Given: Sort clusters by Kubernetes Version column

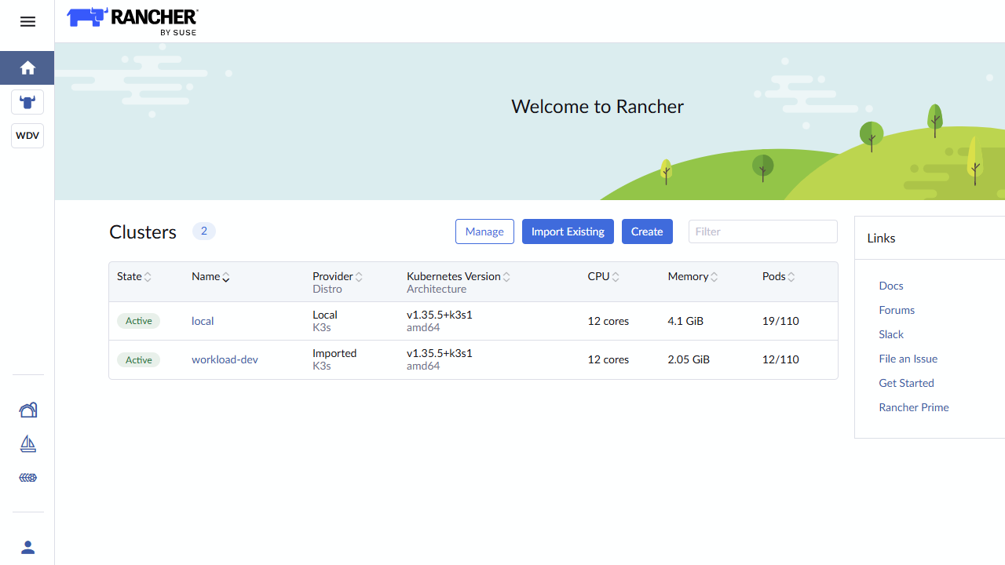Looking at the screenshot, I should point(459,276).
